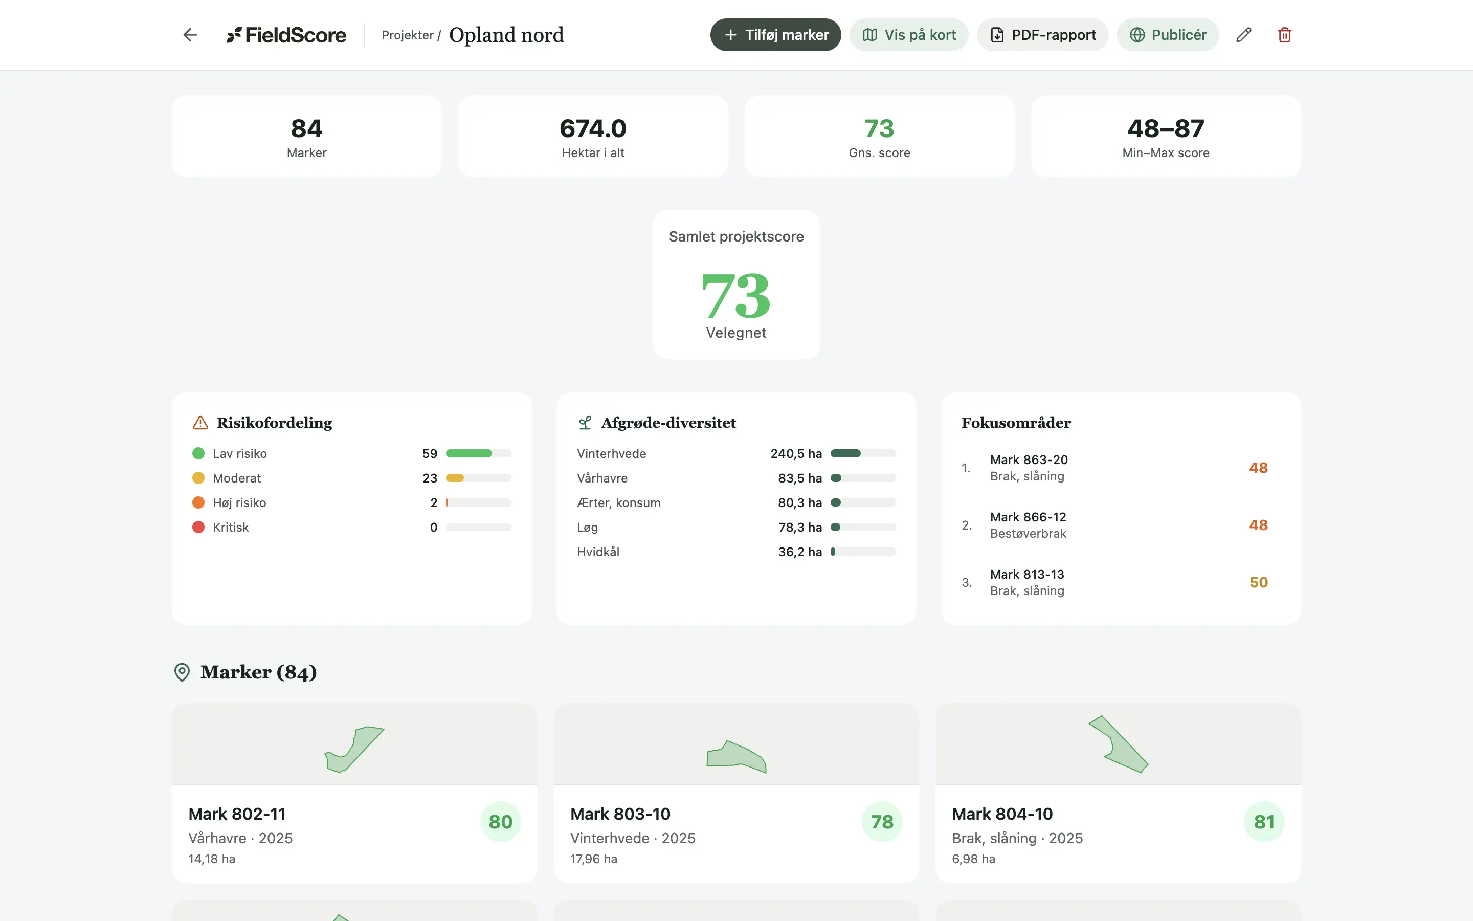Open the FieldScore logo home link
This screenshot has width=1473, height=921.
286,35
